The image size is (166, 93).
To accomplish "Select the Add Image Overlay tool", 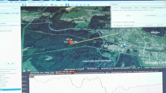I will (x=42, y=5).
